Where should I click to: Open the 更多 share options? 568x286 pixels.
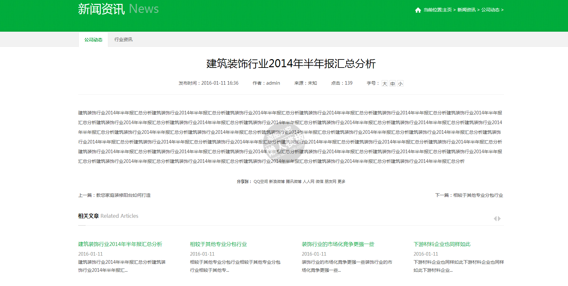[x=342, y=182]
